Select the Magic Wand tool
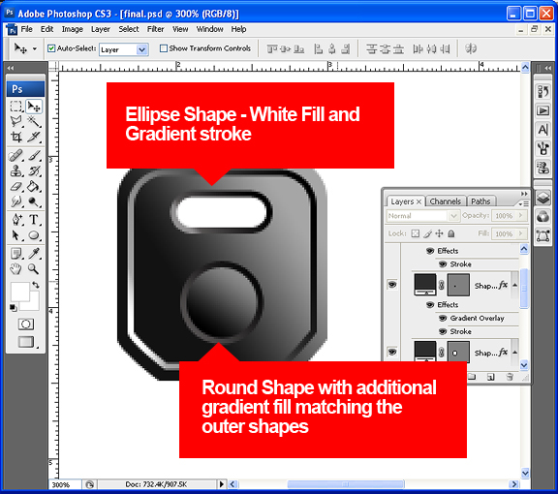 34,121
